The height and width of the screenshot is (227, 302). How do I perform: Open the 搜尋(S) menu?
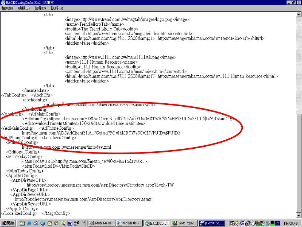click(x=40, y=8)
